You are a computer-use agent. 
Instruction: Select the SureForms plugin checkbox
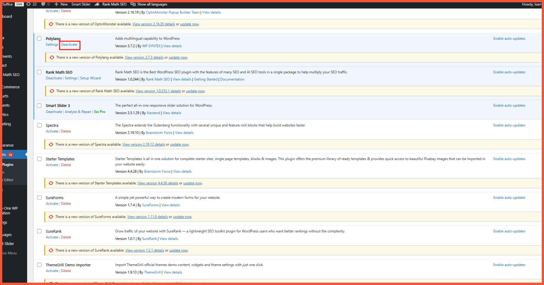click(39, 198)
